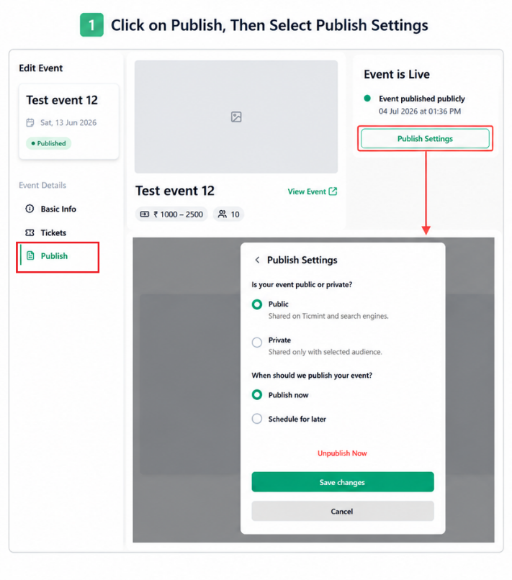Viewport: 512px width, 580px height.
Task: Click the Cancel button in dialog
Action: point(343,511)
